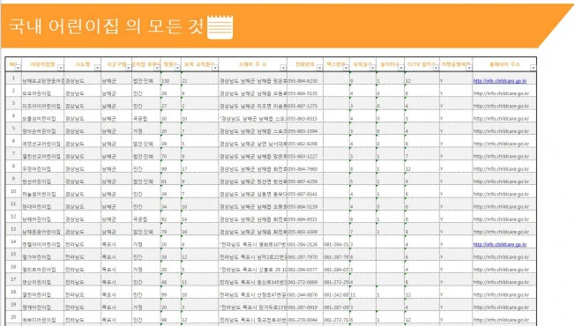Open the 시도명 column filter dropdown
Image resolution: width=575 pixels, height=326 pixels.
tap(97, 68)
